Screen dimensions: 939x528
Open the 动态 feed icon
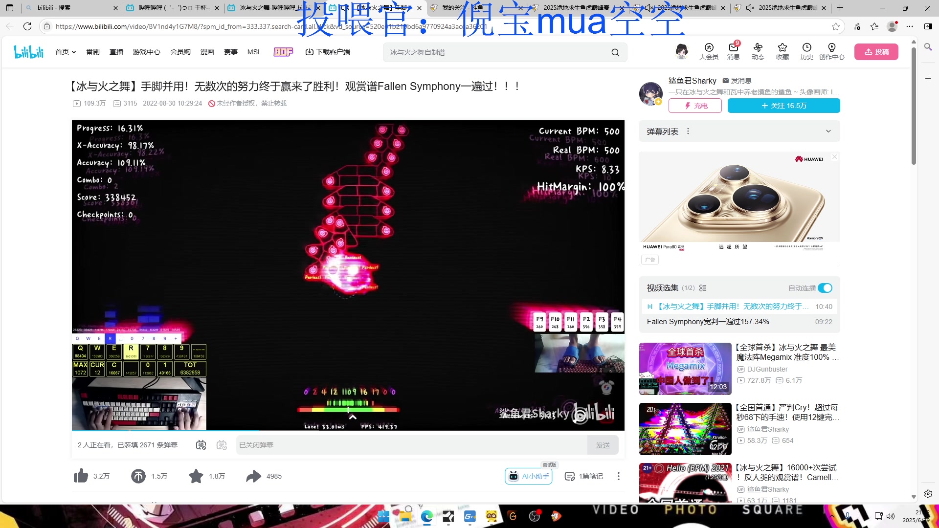[758, 51]
